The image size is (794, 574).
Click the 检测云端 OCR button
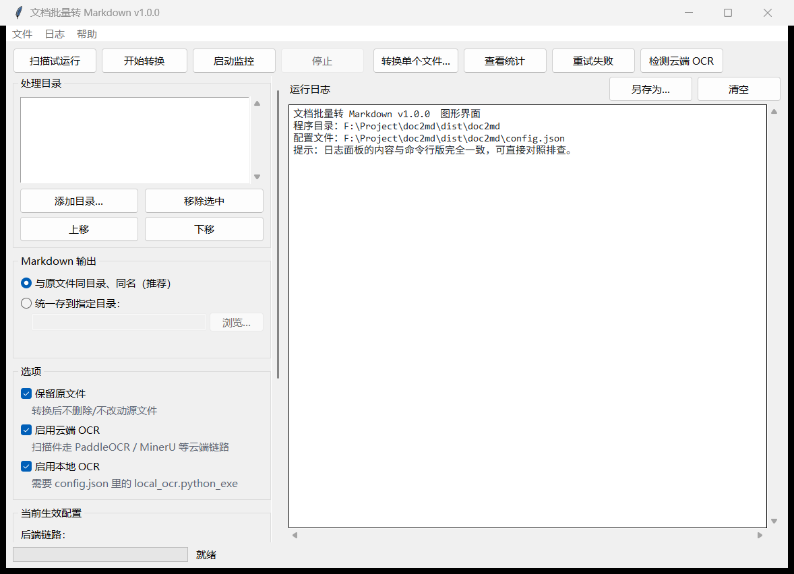681,61
